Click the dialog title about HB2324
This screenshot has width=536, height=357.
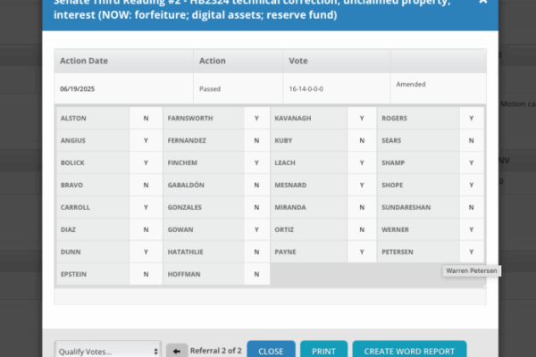252,9
